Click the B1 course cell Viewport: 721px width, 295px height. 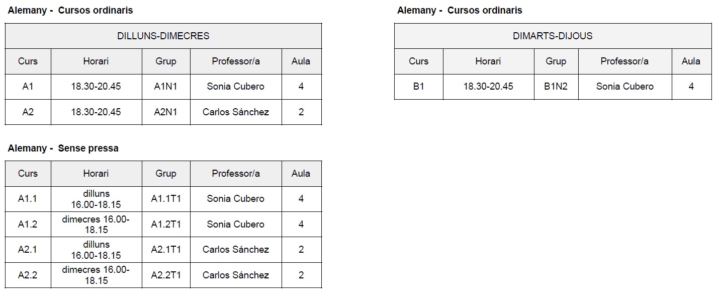tap(419, 87)
